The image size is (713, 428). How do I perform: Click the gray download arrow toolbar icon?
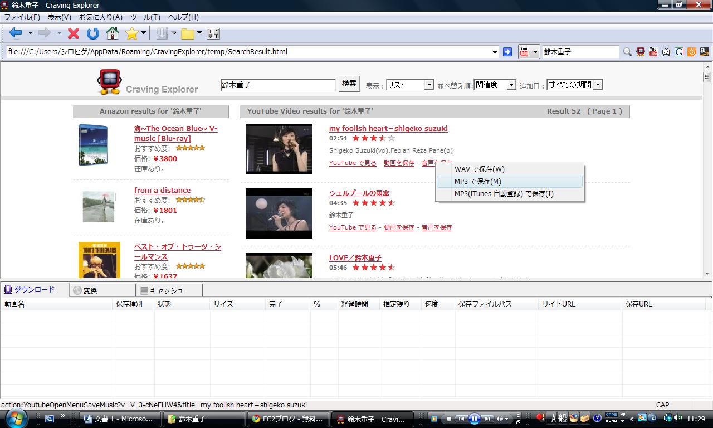162,33
